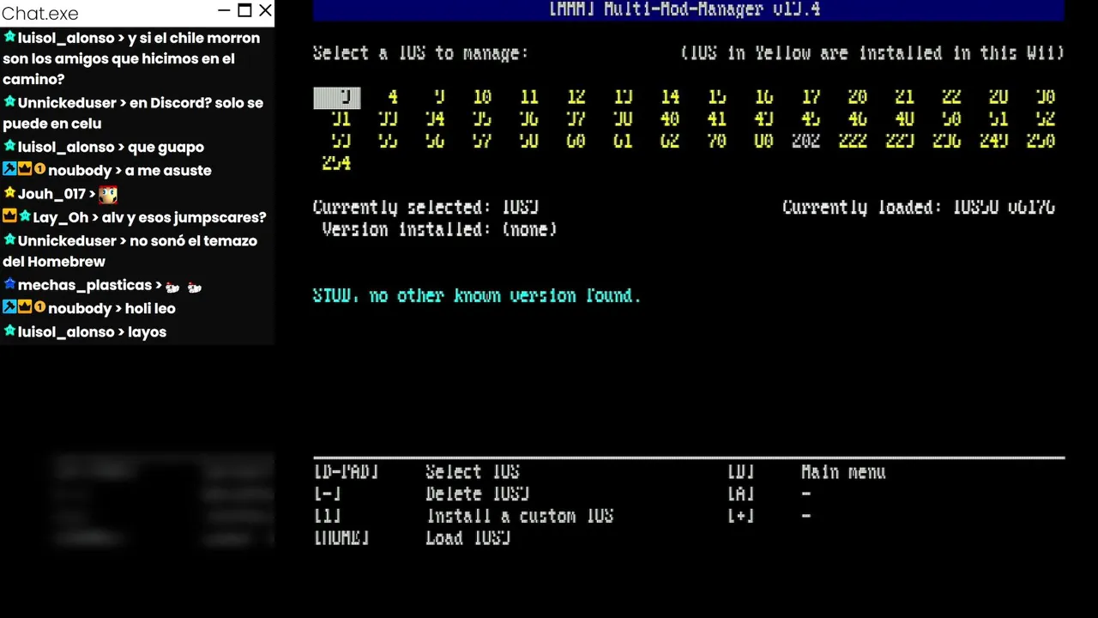Select IOS 254 on the last row
This screenshot has height=618, width=1098.
[336, 163]
